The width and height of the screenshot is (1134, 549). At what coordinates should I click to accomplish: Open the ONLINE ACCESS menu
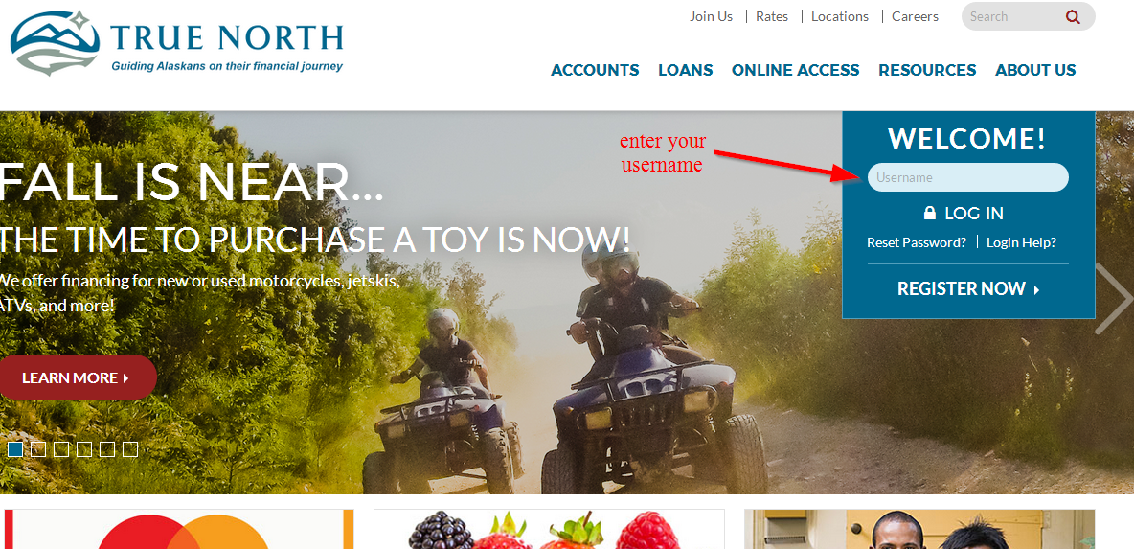(796, 70)
